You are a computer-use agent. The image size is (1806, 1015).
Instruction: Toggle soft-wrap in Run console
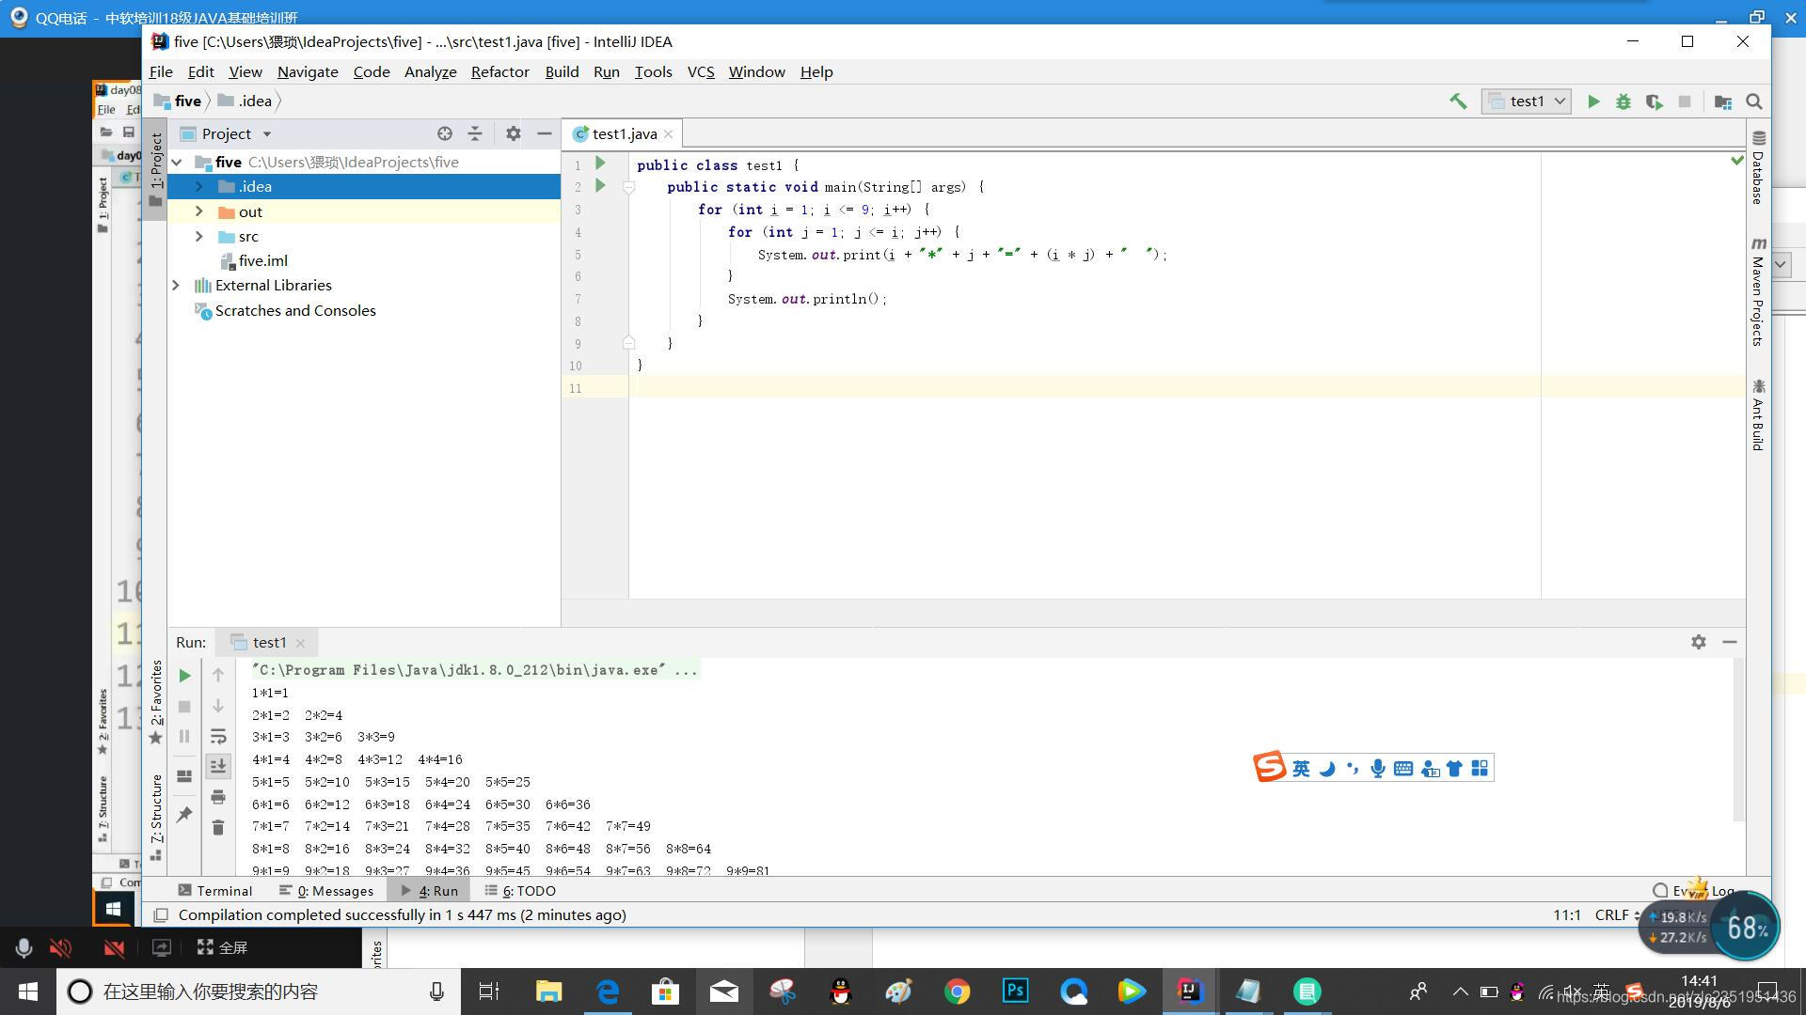click(x=218, y=736)
